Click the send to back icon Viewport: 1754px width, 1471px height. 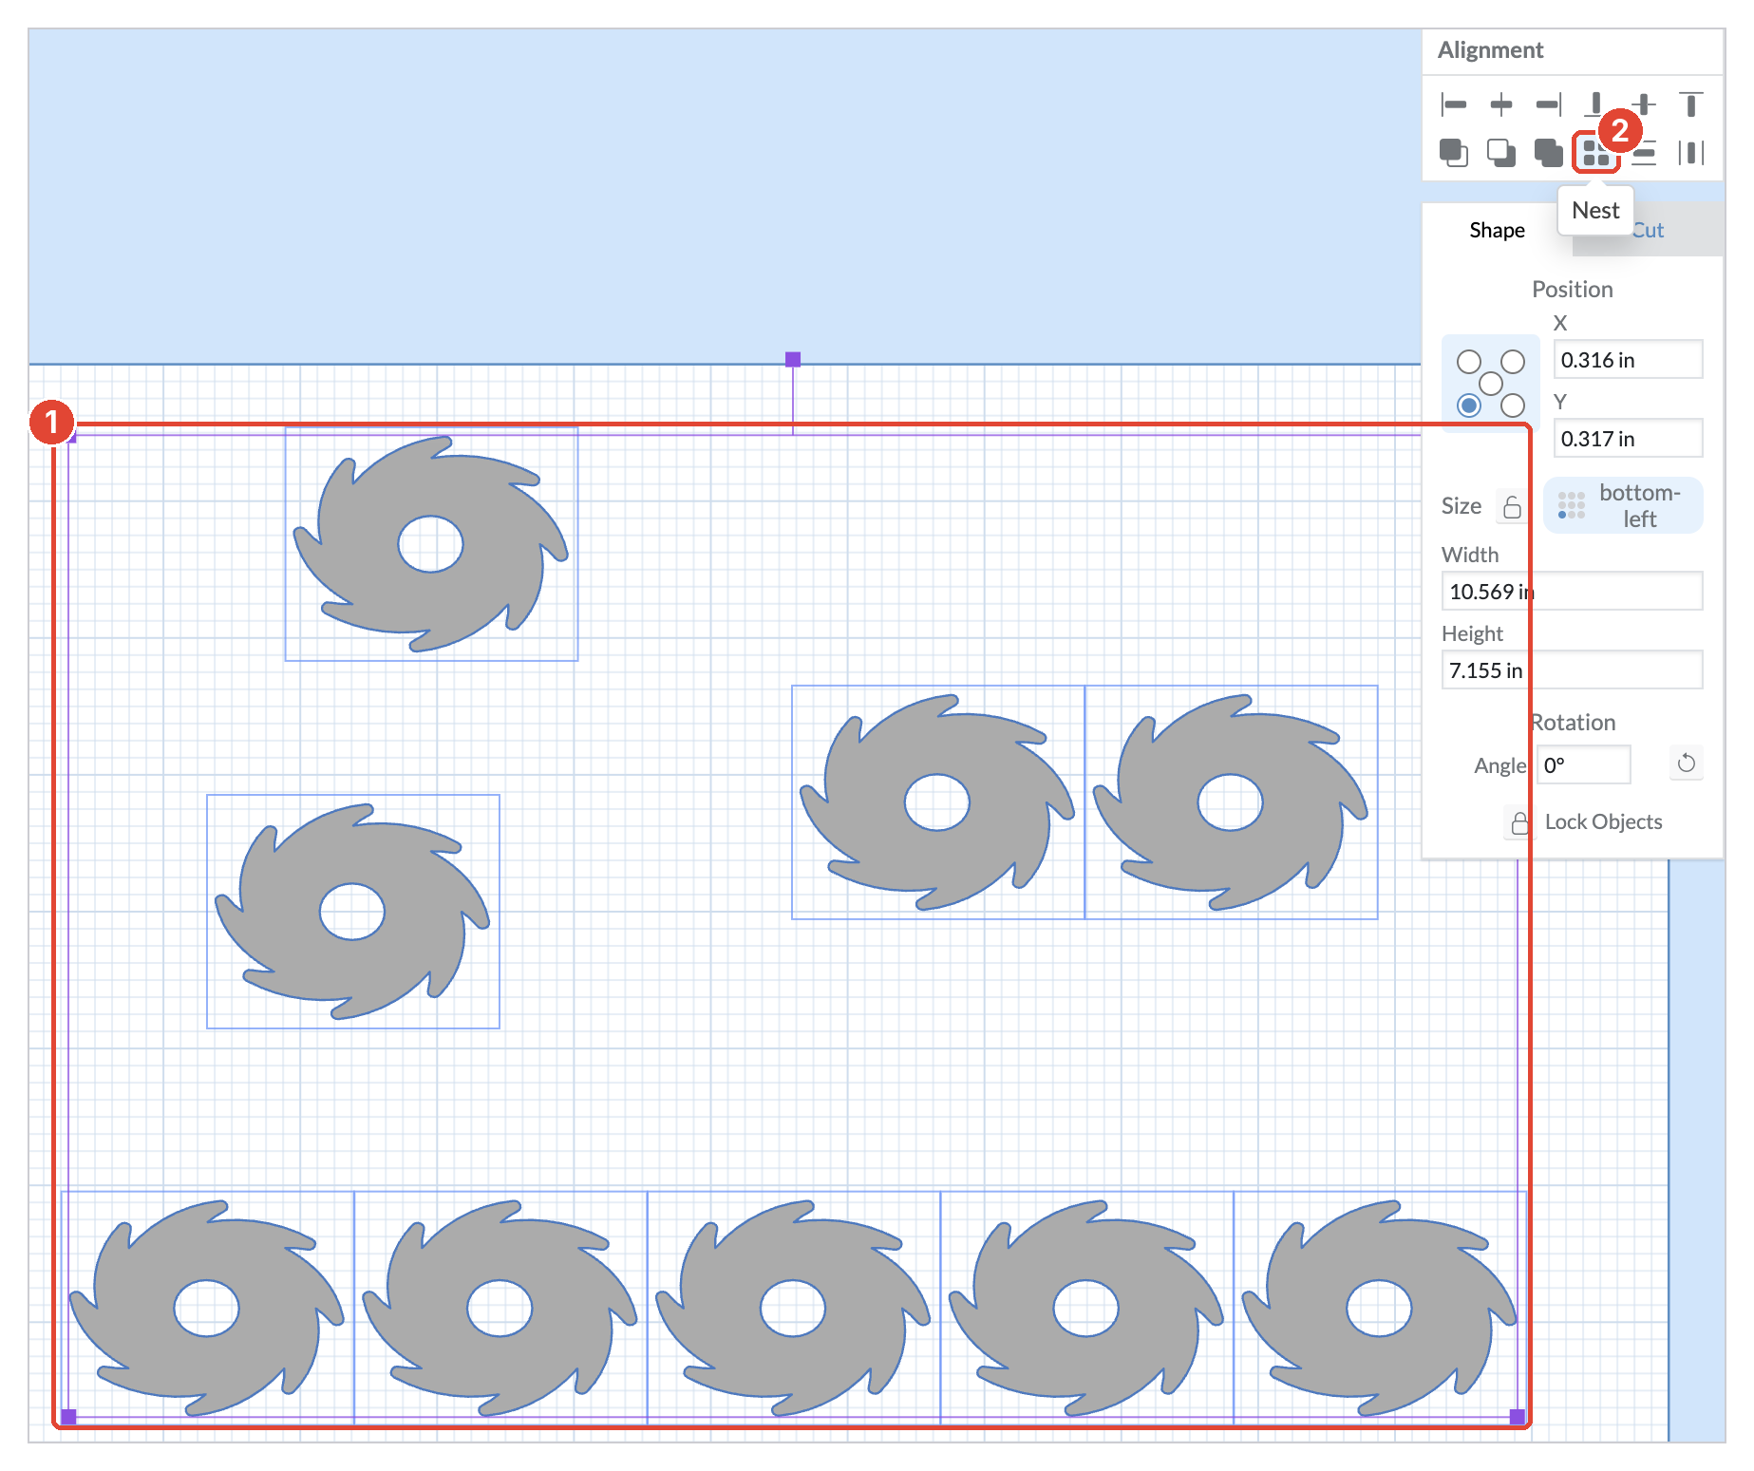(x=1500, y=152)
